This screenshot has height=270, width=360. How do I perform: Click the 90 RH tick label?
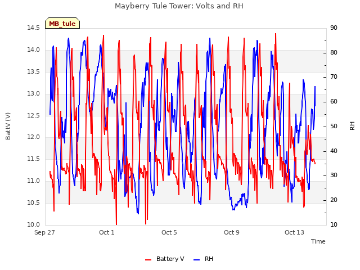(x=334, y=28)
